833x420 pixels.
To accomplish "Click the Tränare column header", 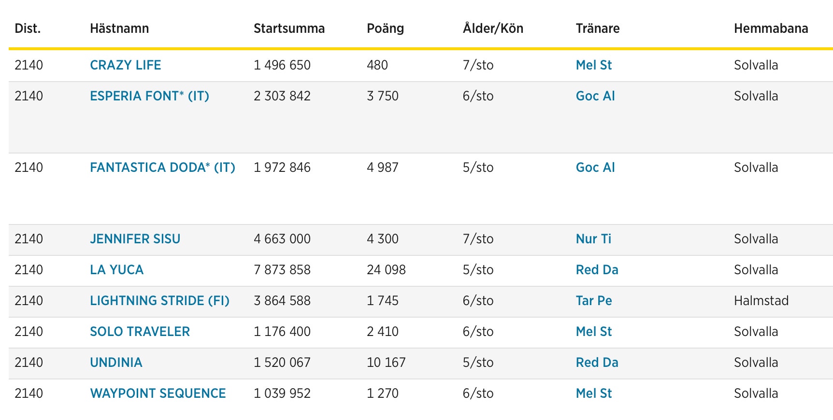I will pos(598,28).
